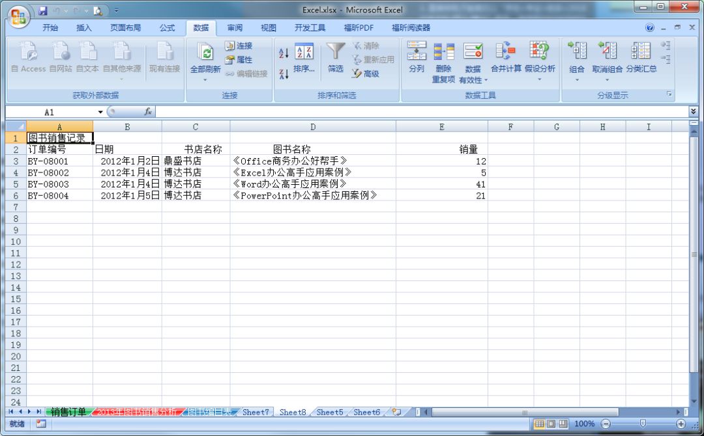Viewport: 704px width, 436px height.
Task: Click the insert worksheet tab icon
Action: [396, 412]
